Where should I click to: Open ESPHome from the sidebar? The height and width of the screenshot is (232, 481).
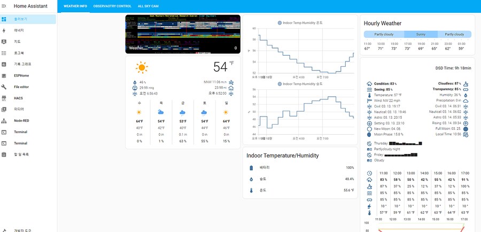[x=28, y=75]
